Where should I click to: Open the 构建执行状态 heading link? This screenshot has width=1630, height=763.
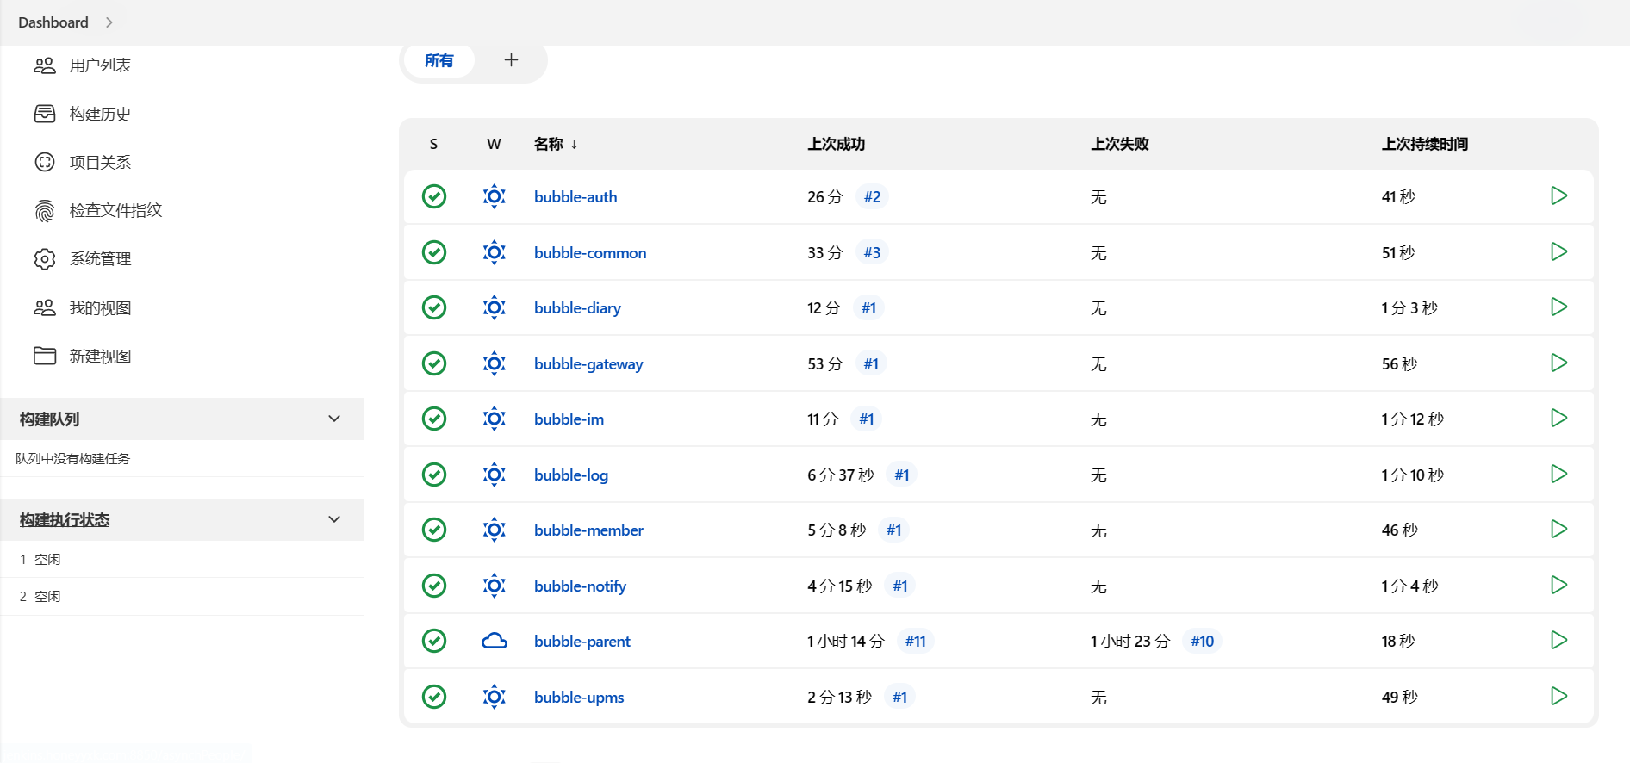[65, 519]
